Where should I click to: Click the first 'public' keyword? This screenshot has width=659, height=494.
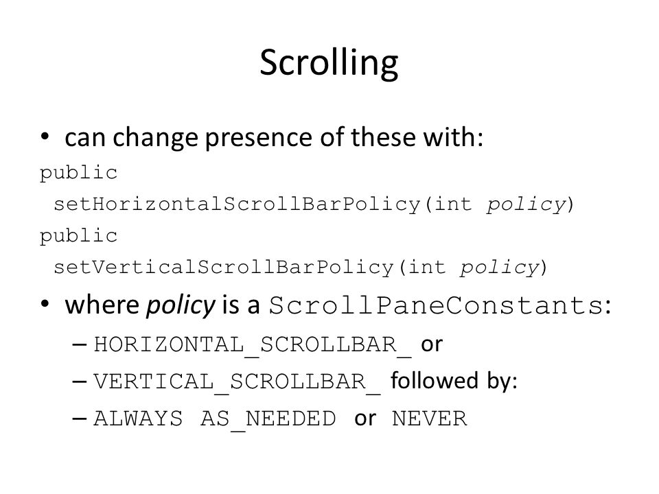pos(78,173)
